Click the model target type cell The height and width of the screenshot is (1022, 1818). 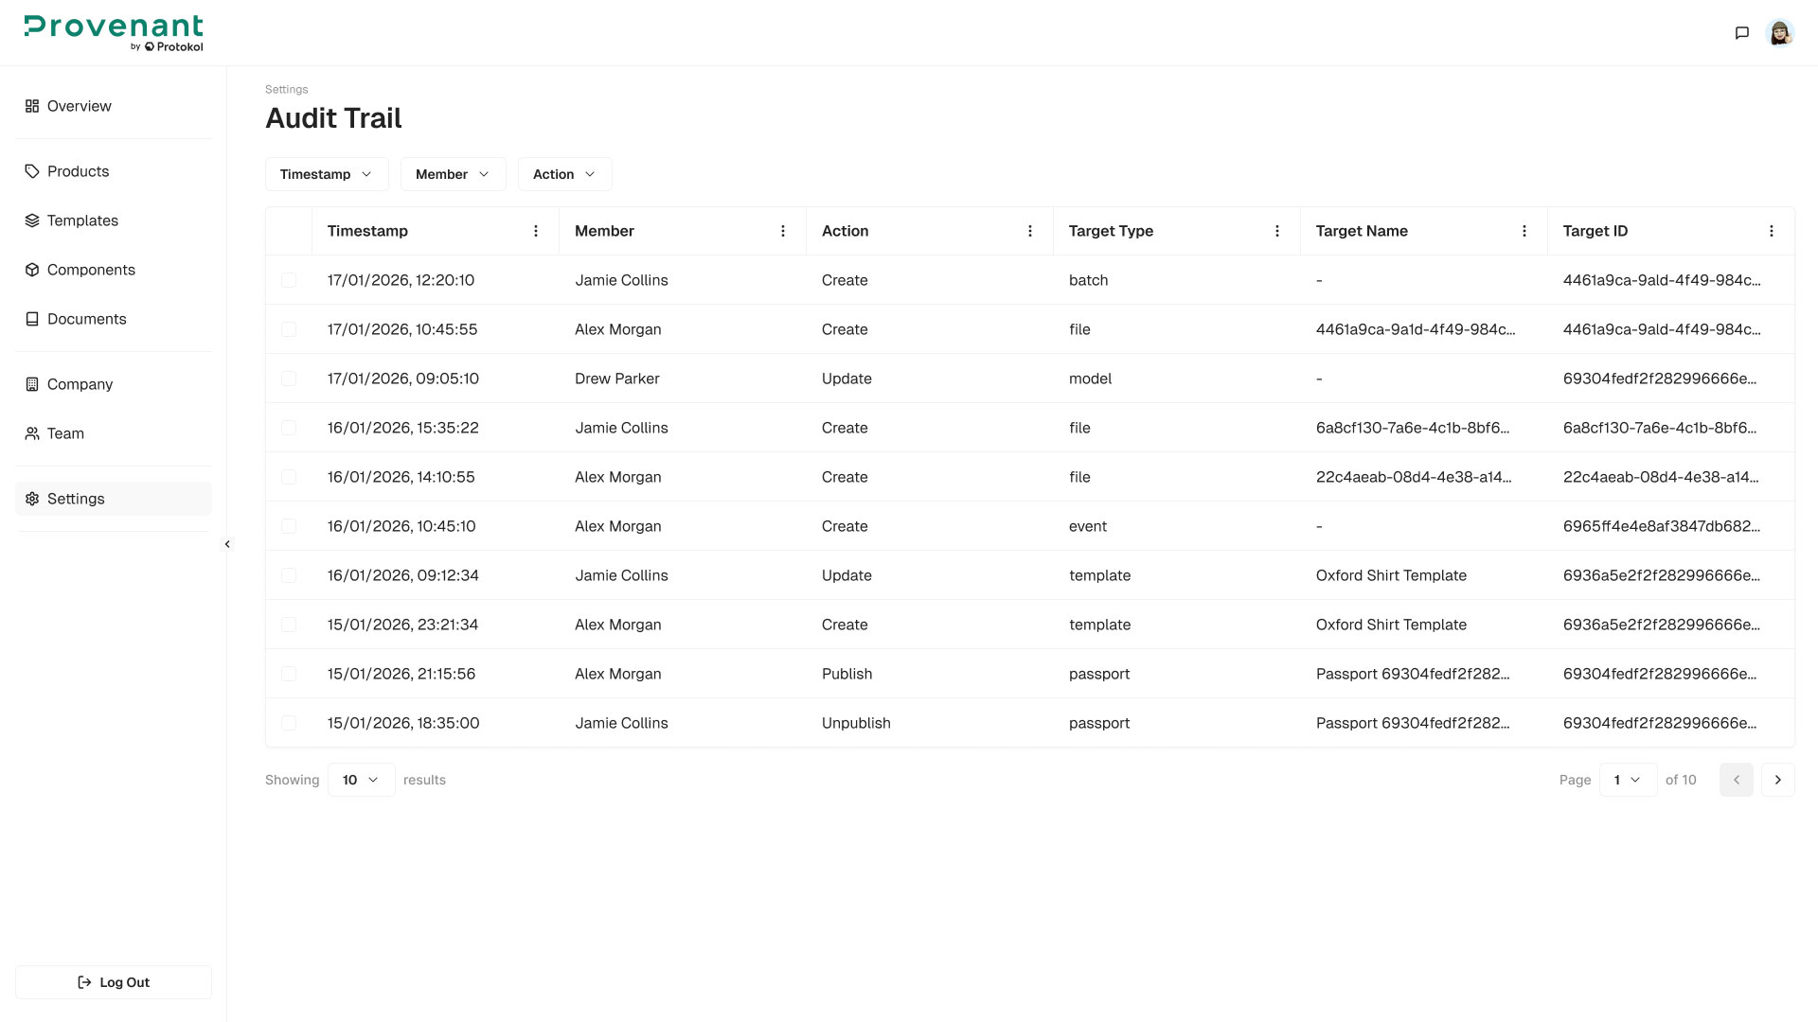pyautogui.click(x=1090, y=379)
